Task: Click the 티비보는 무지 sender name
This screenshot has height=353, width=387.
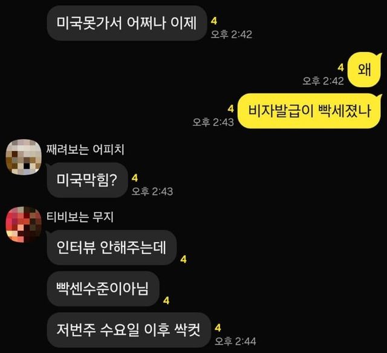Action: (x=80, y=217)
